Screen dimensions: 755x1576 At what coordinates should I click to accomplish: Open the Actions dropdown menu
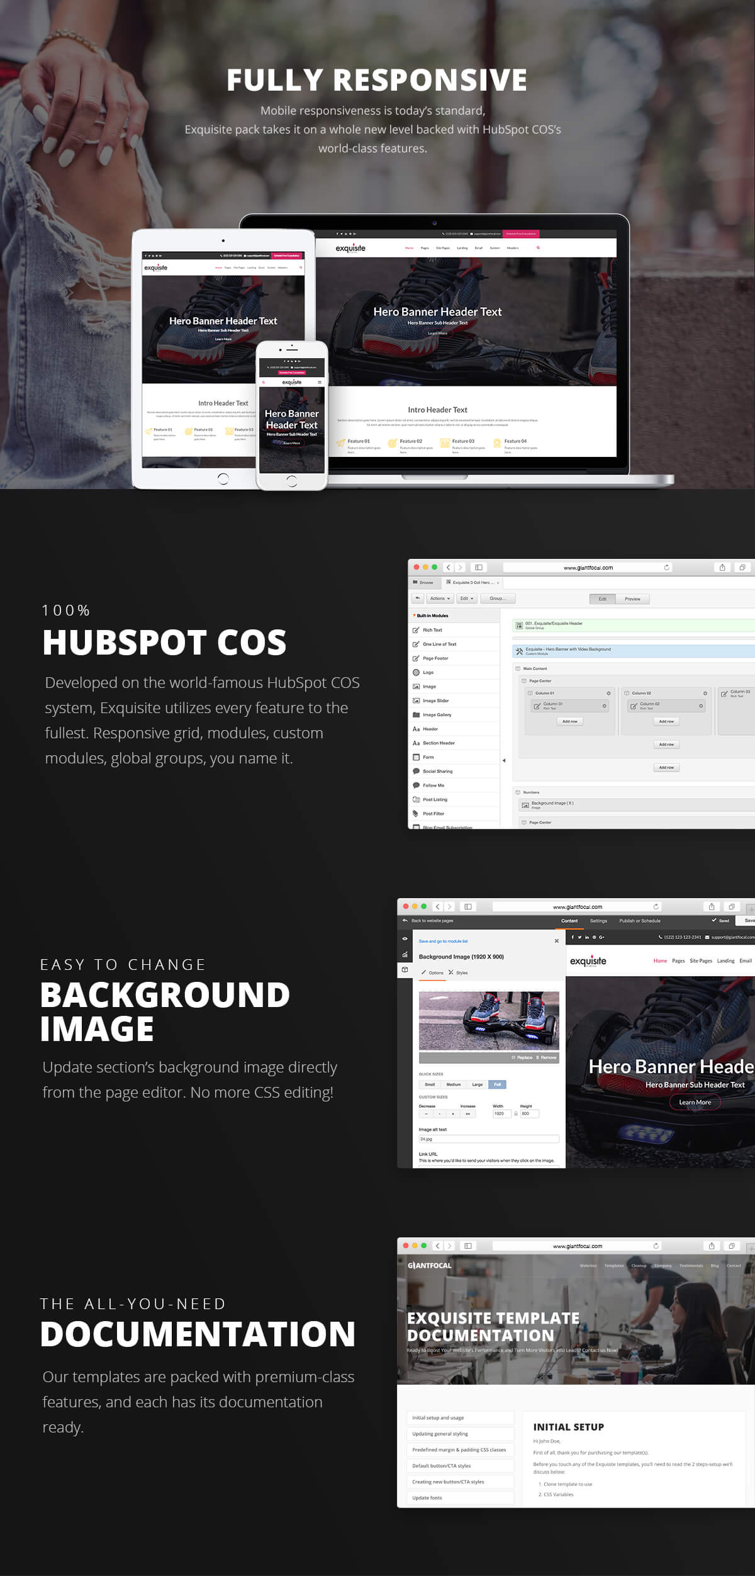click(x=440, y=599)
